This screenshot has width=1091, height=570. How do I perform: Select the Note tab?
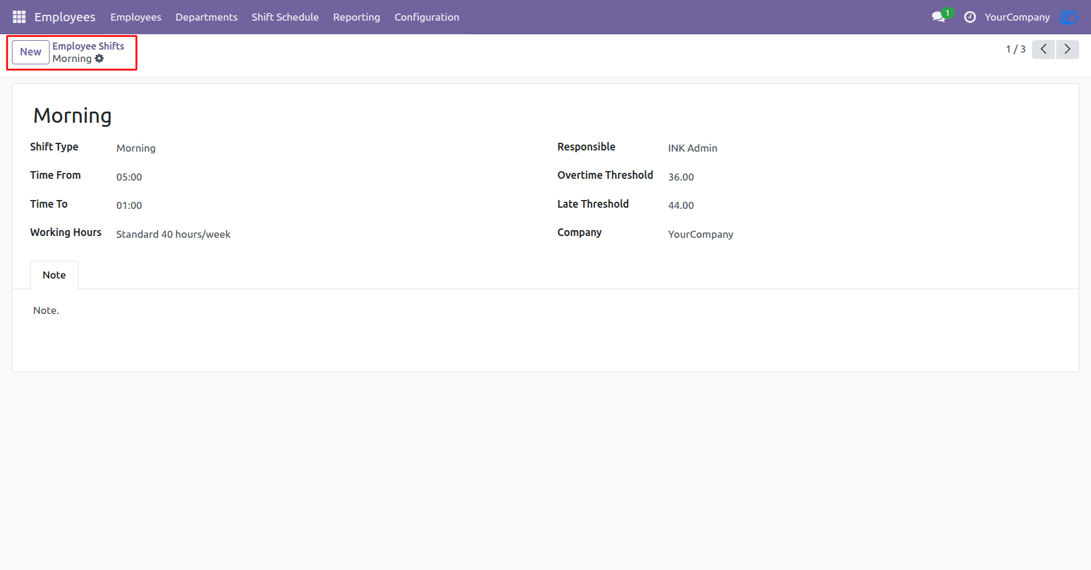54,275
